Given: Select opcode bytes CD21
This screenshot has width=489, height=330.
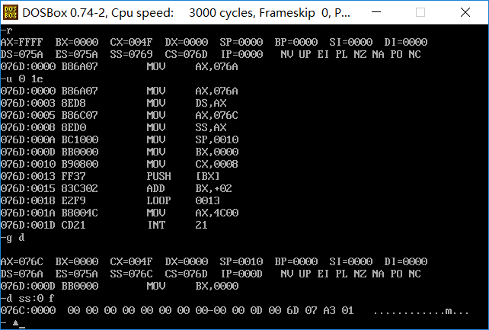Looking at the screenshot, I should tap(74, 225).
